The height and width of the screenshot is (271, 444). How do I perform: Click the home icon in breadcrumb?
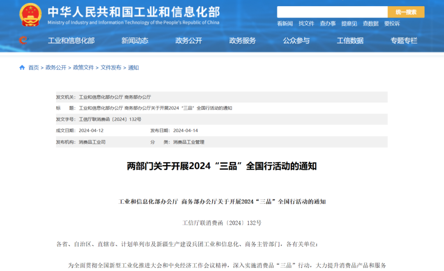point(22,68)
